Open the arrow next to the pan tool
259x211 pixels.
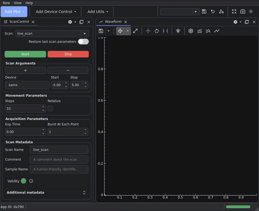point(127,31)
